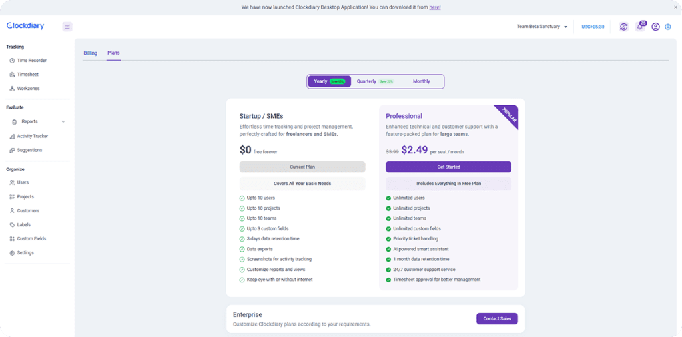This screenshot has width=682, height=337.
Task: Click the check icon beside Data exports
Action: click(242, 250)
